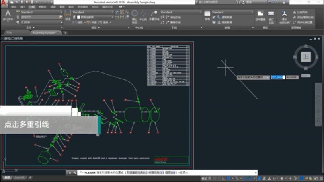Click Add/Delete Scales
Viewport: 324px width, 182px height.
tap(303, 17)
